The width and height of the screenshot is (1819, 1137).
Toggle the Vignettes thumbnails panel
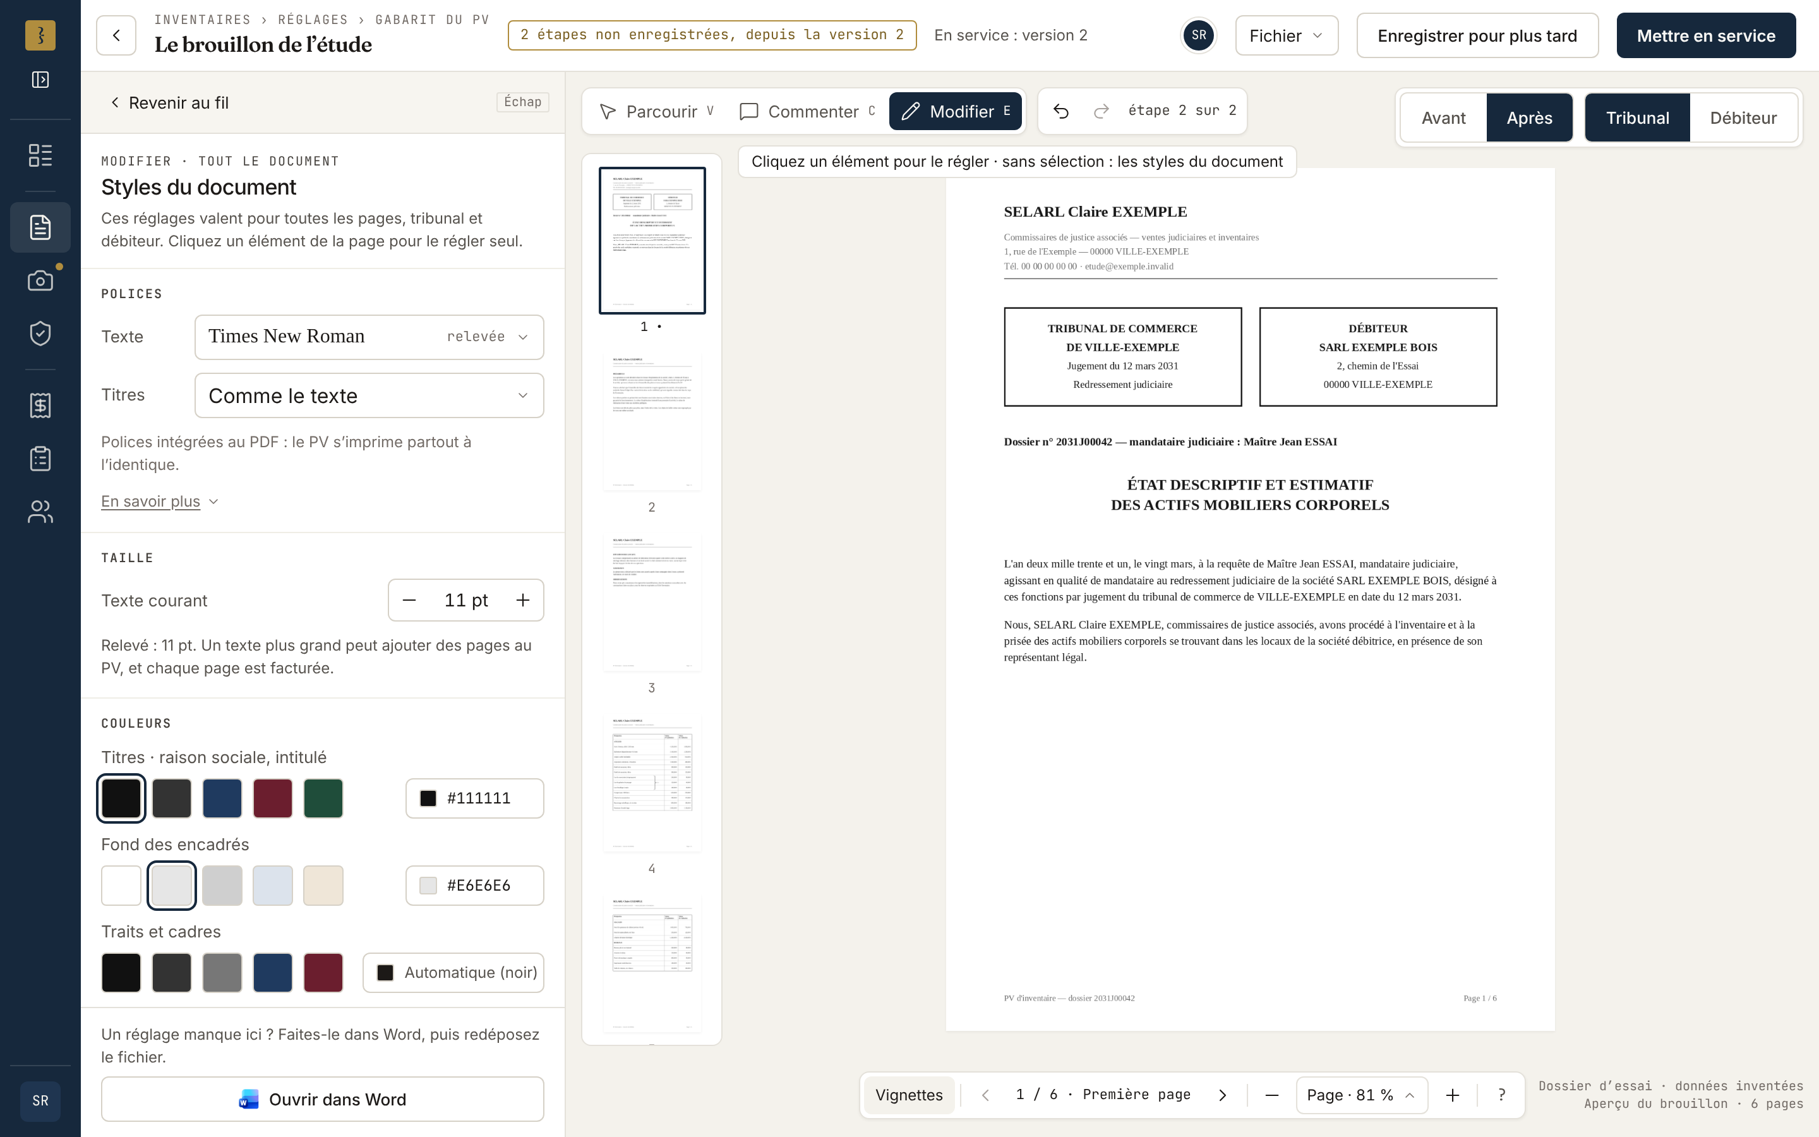909,1095
